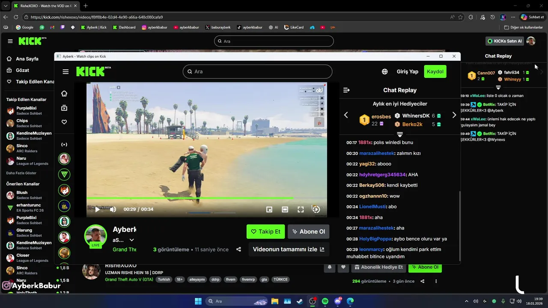Click gray Abone Ol button in popup
Viewport: 548px width, 308px height.
(x=308, y=231)
